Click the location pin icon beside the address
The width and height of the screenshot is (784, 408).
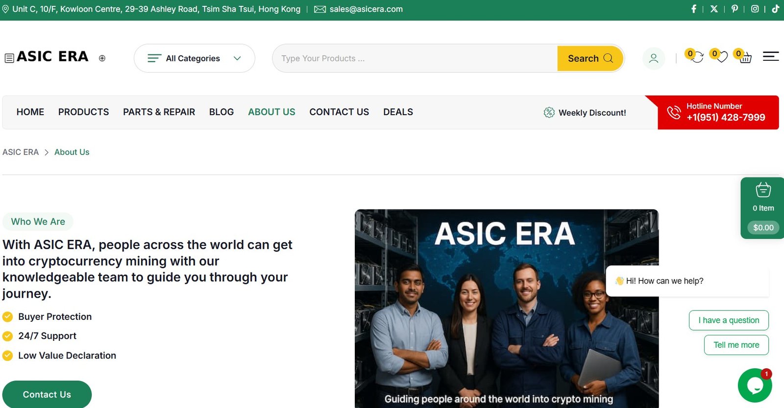click(x=5, y=9)
